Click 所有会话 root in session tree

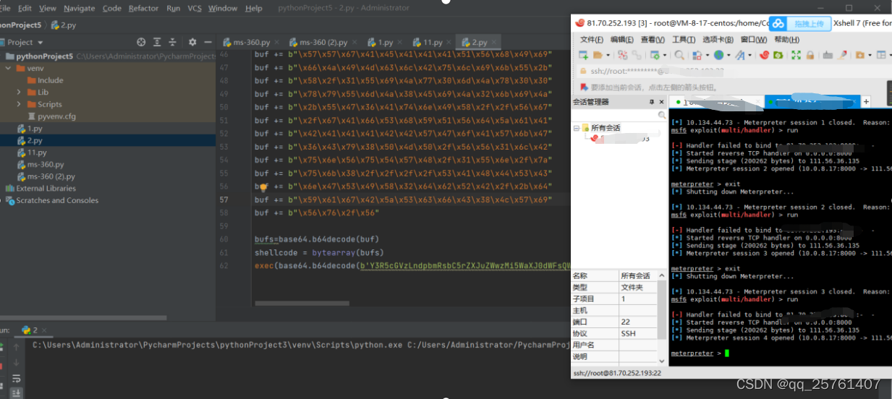click(x=606, y=128)
